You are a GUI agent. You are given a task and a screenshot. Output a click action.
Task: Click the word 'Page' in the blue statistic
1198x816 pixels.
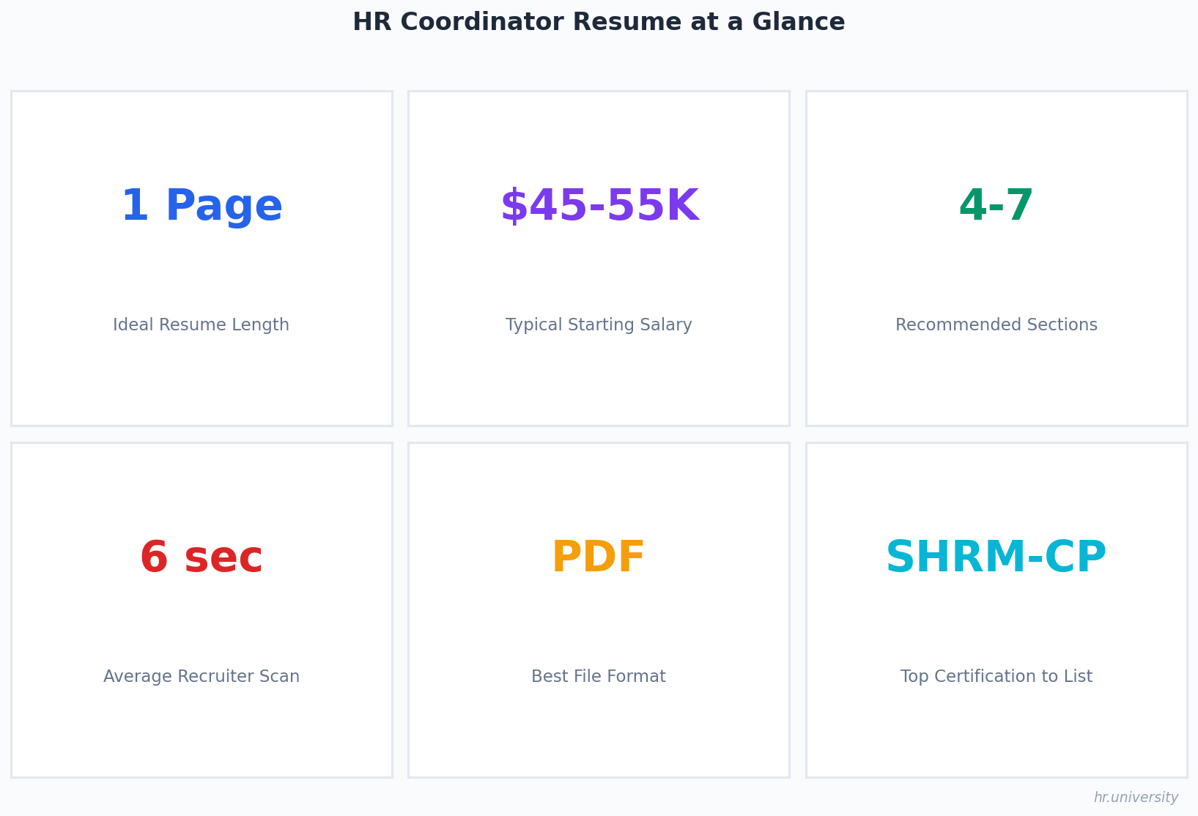click(223, 207)
